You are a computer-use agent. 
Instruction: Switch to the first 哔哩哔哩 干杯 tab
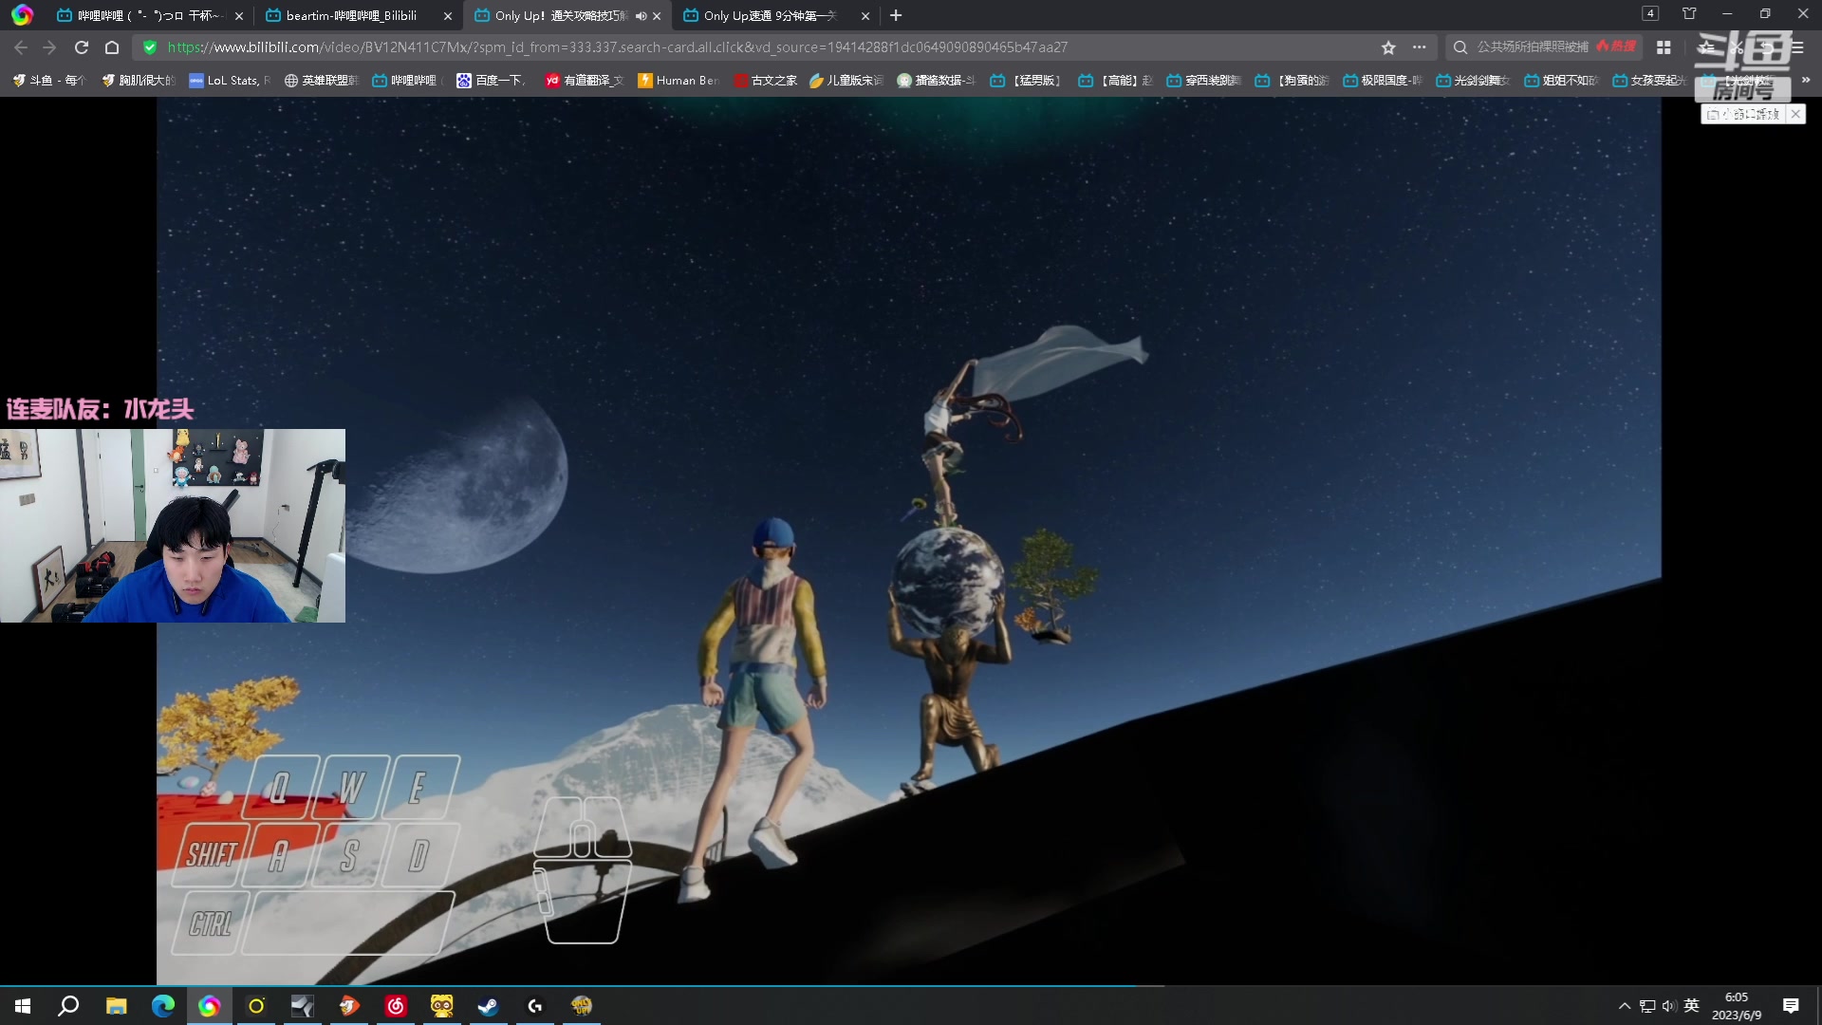coord(150,16)
